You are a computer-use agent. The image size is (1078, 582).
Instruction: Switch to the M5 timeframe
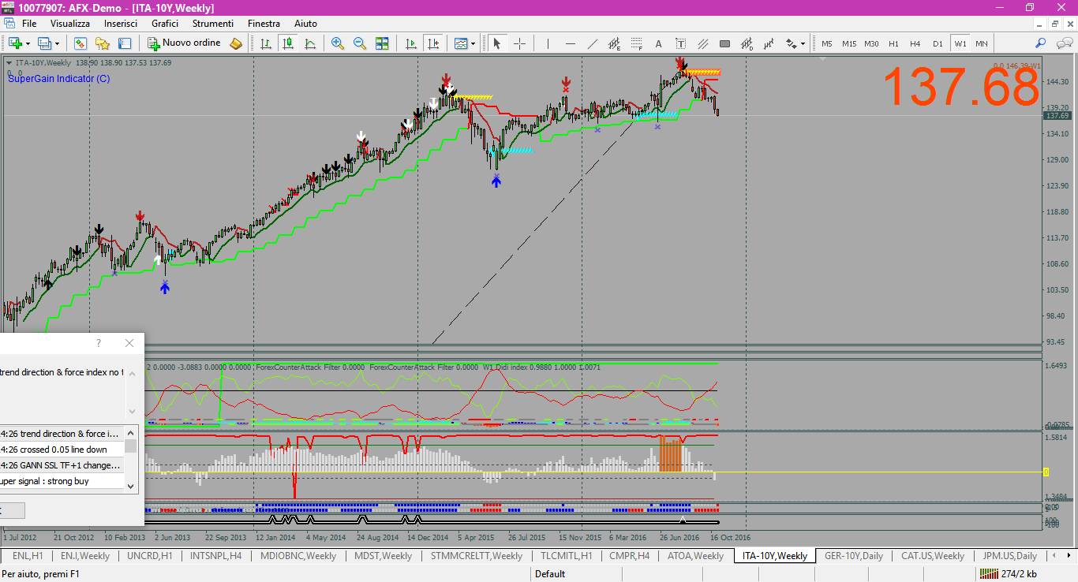point(827,43)
